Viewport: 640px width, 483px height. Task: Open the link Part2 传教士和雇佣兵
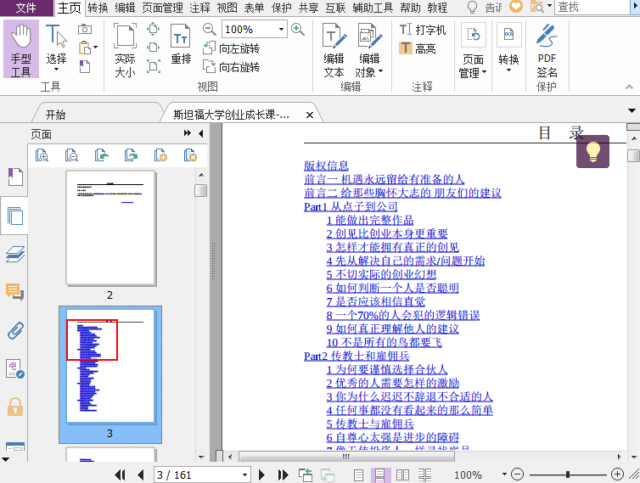coord(356,356)
